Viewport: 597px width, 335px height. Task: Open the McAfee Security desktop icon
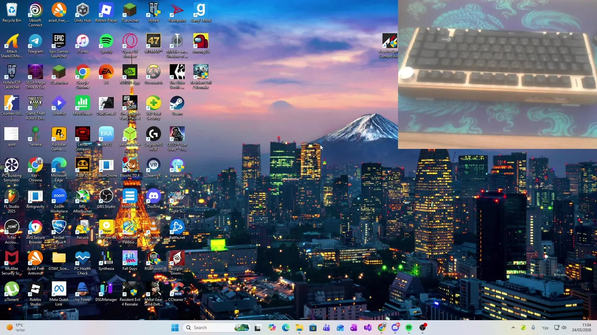[x=12, y=263]
